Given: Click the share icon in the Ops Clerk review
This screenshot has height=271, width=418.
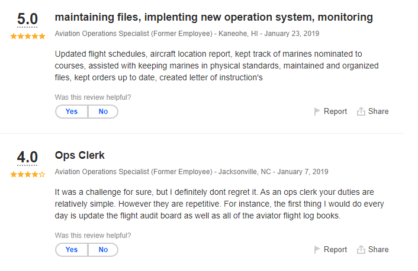Looking at the screenshot, I should click(x=361, y=250).
